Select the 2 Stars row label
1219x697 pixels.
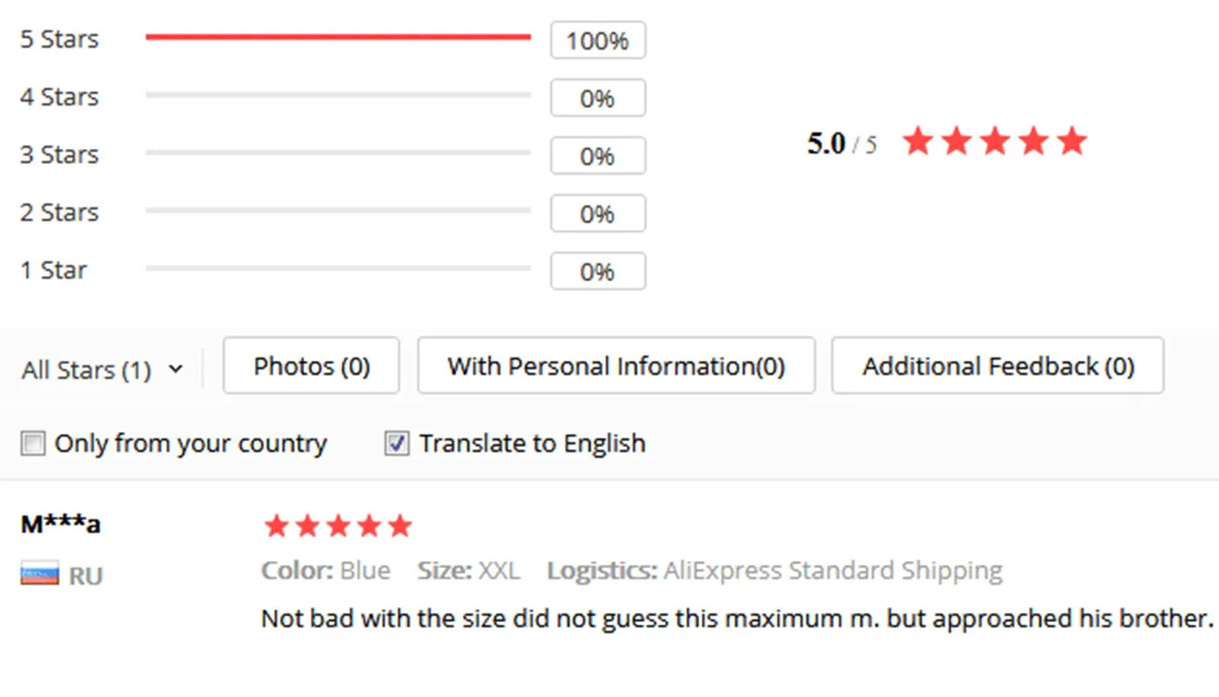(59, 212)
